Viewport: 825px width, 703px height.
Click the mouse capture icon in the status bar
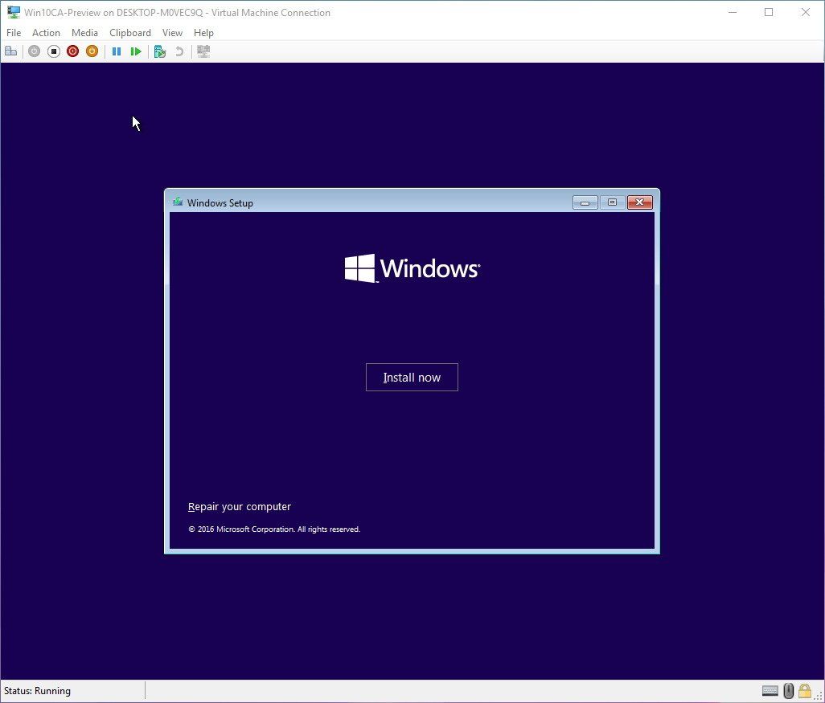pos(787,691)
